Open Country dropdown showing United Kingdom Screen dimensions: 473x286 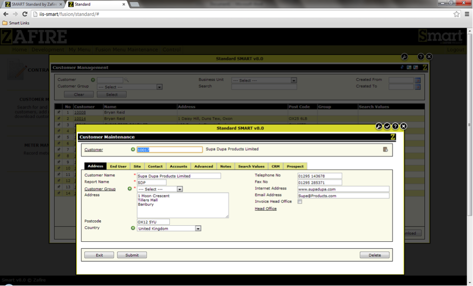[169, 229]
